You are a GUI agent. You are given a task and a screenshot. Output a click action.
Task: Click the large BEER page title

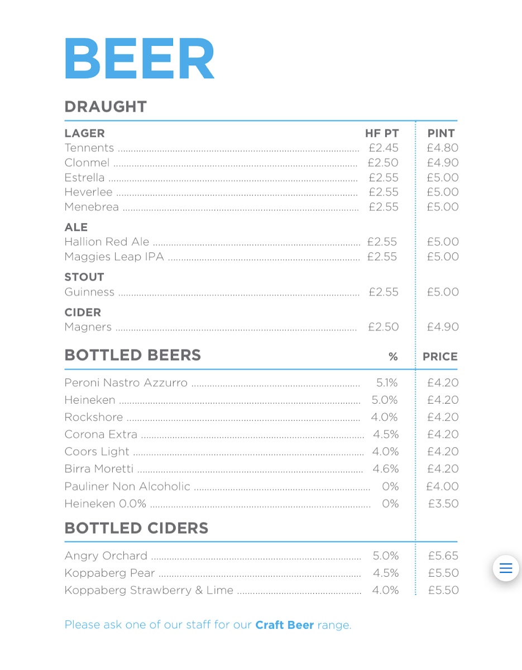pos(139,59)
